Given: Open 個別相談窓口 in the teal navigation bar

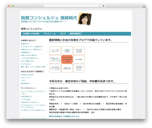Looking at the screenshot, I should [76, 34].
